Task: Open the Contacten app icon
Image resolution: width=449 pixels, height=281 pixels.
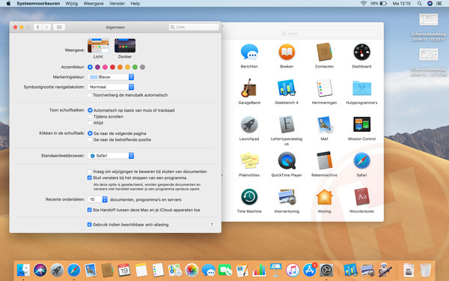Action: pyautogui.click(x=324, y=52)
